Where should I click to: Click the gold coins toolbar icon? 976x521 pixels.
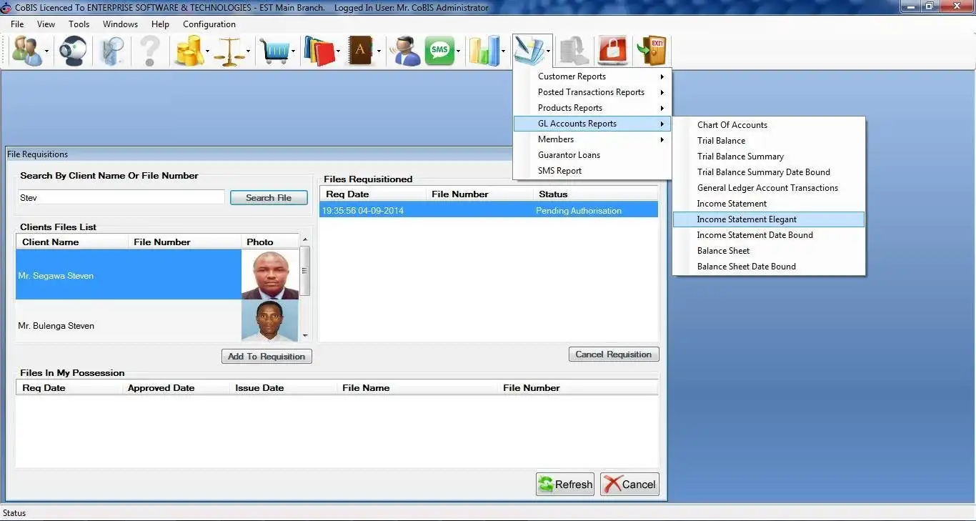(189, 51)
